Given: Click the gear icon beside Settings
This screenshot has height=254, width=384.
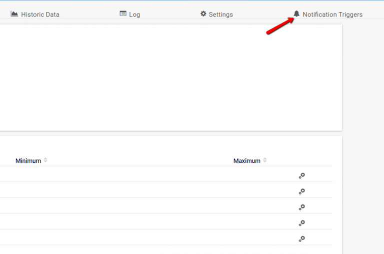Looking at the screenshot, I should pos(203,14).
